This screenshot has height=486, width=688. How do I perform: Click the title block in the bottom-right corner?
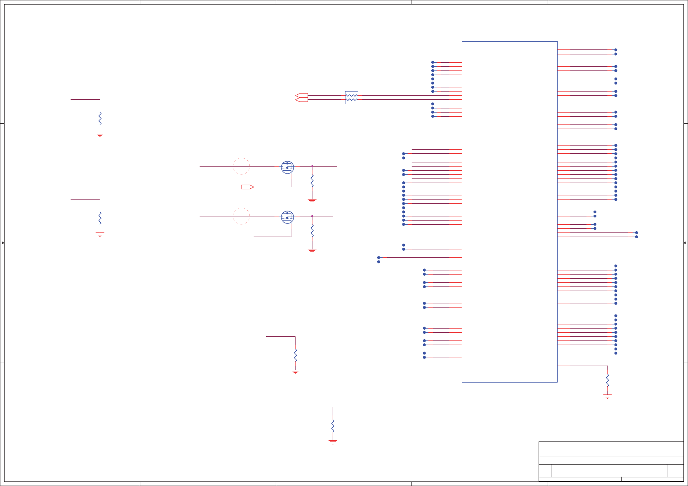coord(611,461)
